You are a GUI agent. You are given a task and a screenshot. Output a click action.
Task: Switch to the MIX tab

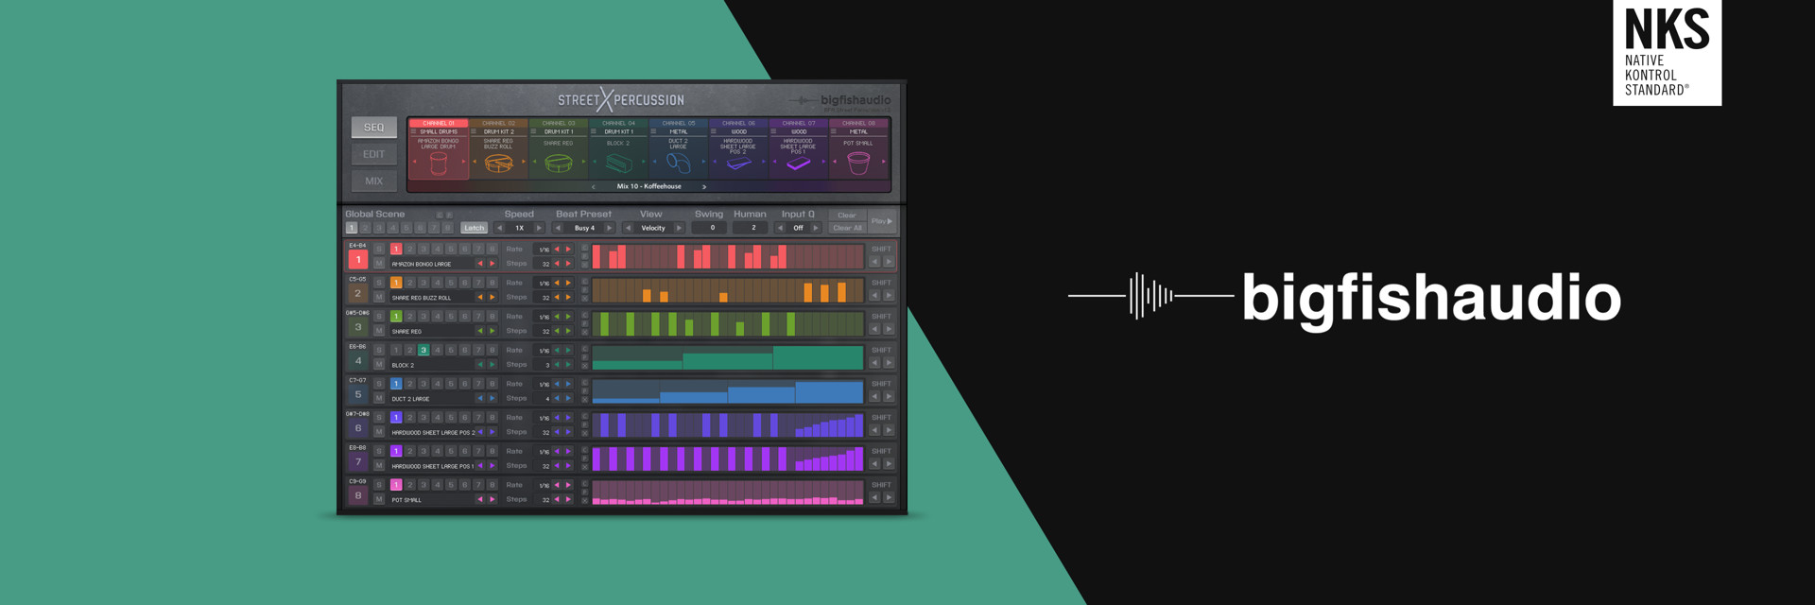pos(373,181)
